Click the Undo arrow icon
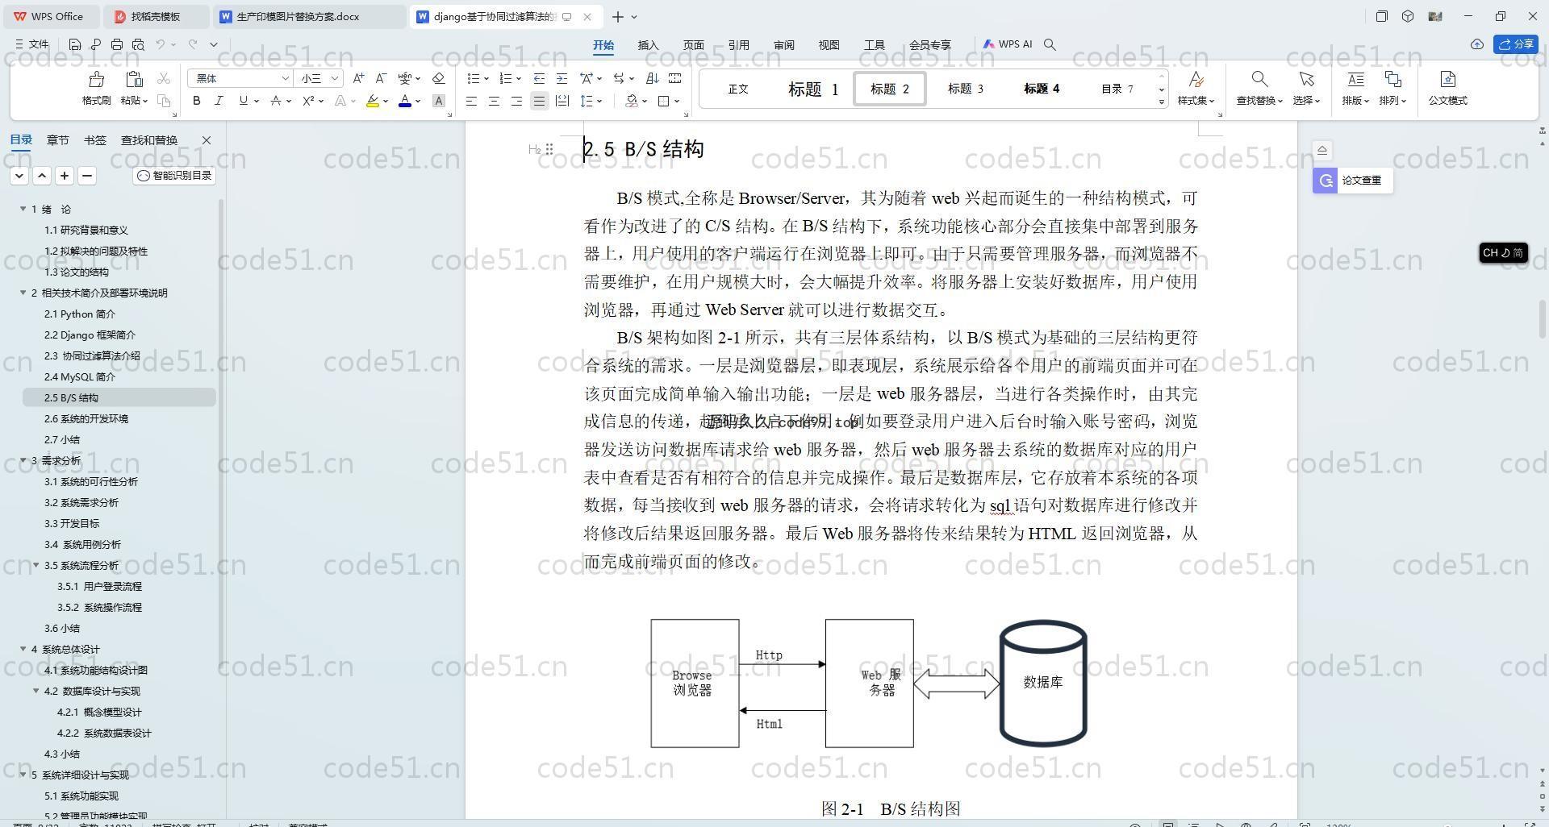Viewport: 1549px width, 827px height. click(x=161, y=44)
